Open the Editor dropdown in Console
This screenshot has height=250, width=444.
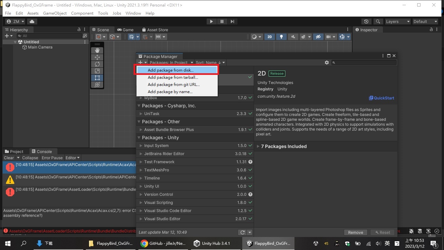click(72, 158)
